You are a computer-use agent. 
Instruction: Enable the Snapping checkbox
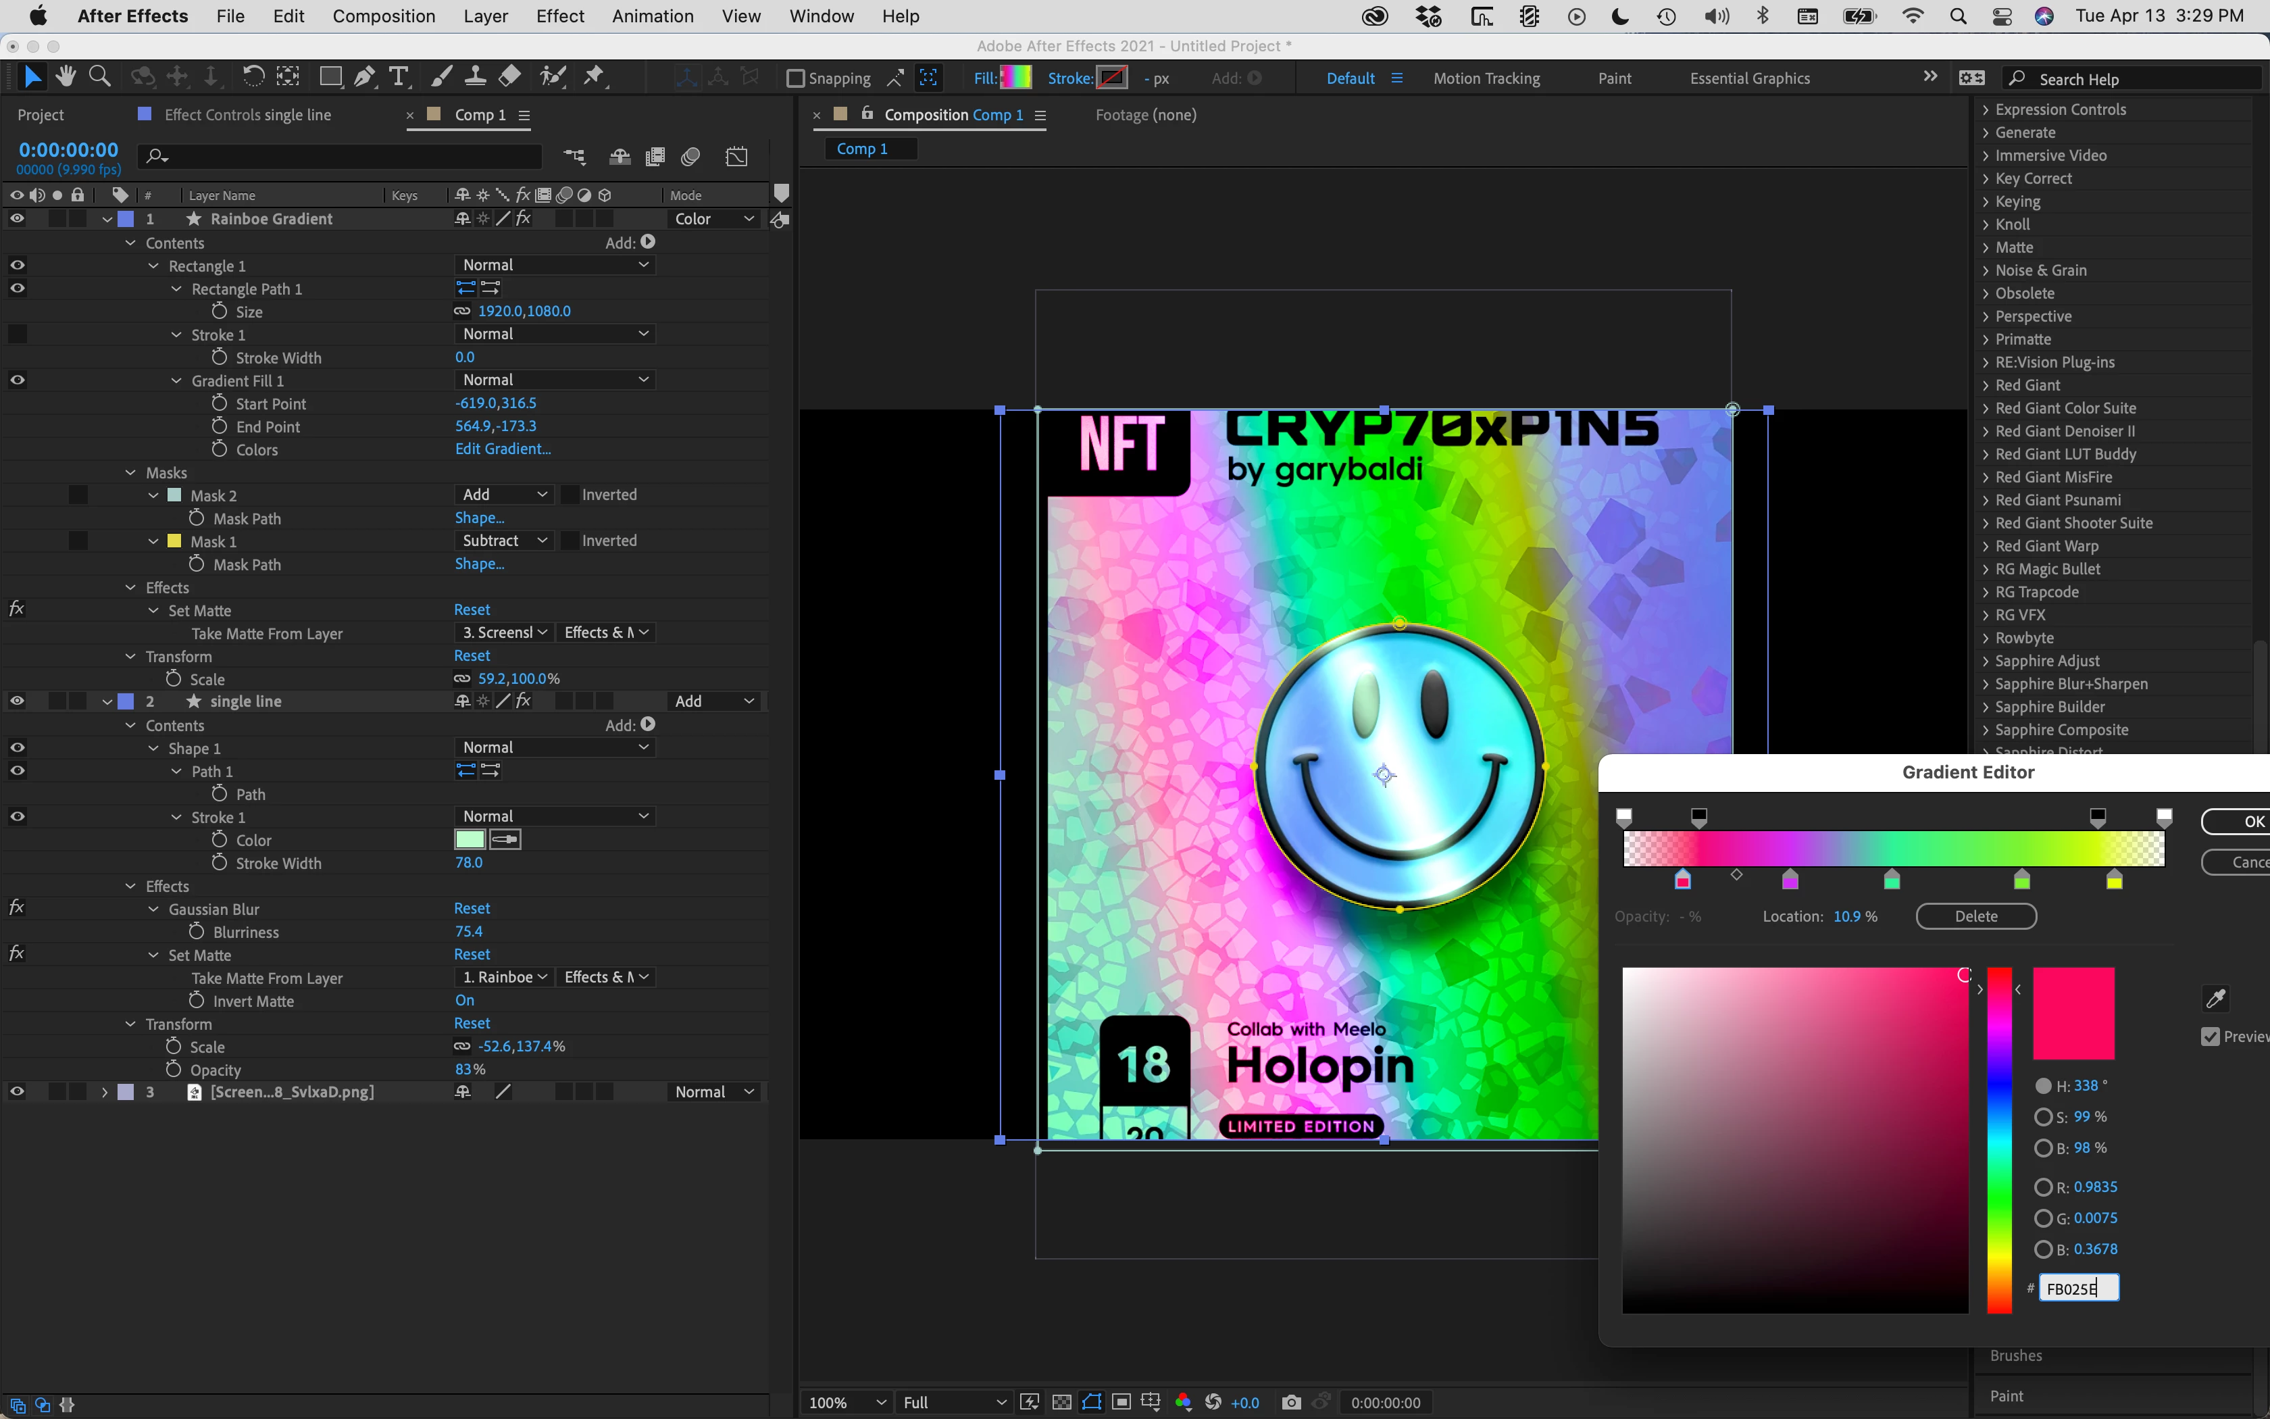(x=795, y=79)
